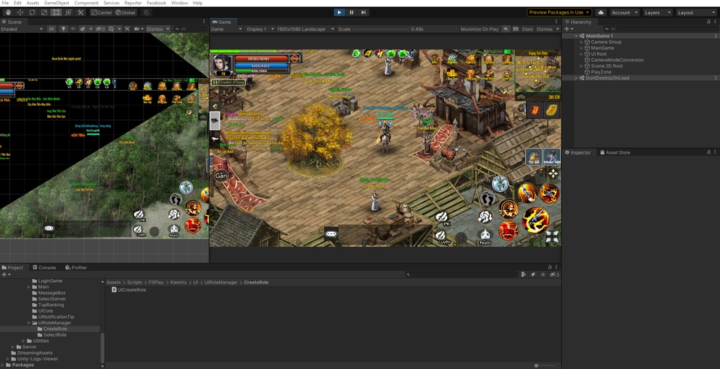The width and height of the screenshot is (720, 369).
Task: Open Game view Gizmos dropdown
Action: [x=547, y=29]
